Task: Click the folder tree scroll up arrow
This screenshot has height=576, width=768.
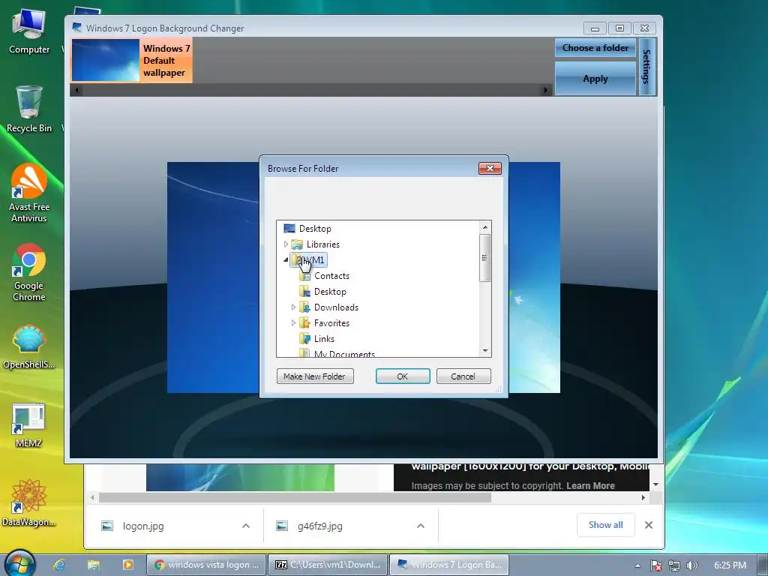Action: point(485,227)
